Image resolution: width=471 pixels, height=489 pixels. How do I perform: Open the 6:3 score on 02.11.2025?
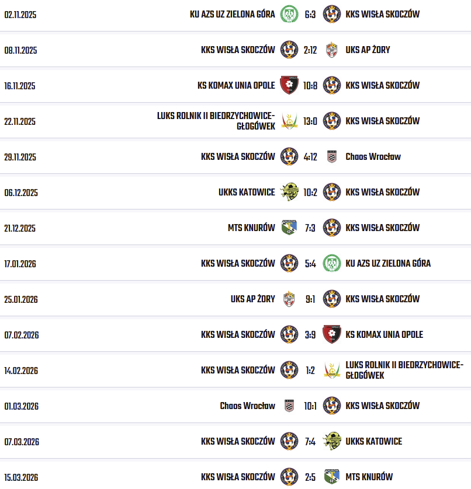(x=310, y=14)
